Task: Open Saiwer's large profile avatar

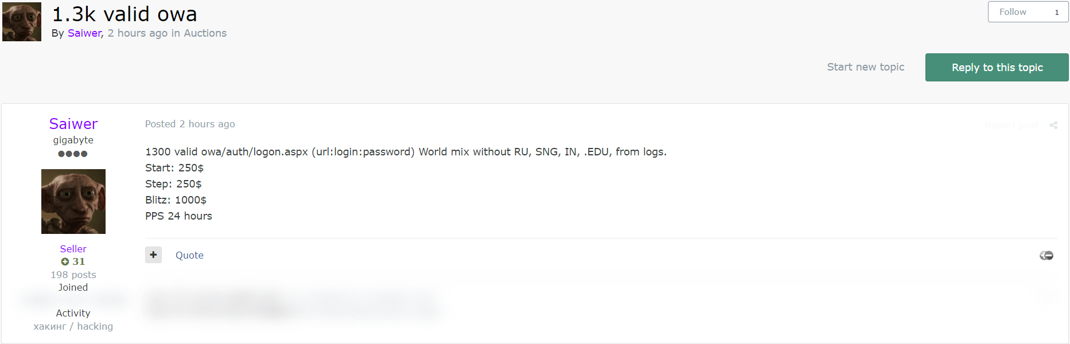Action: point(73,201)
